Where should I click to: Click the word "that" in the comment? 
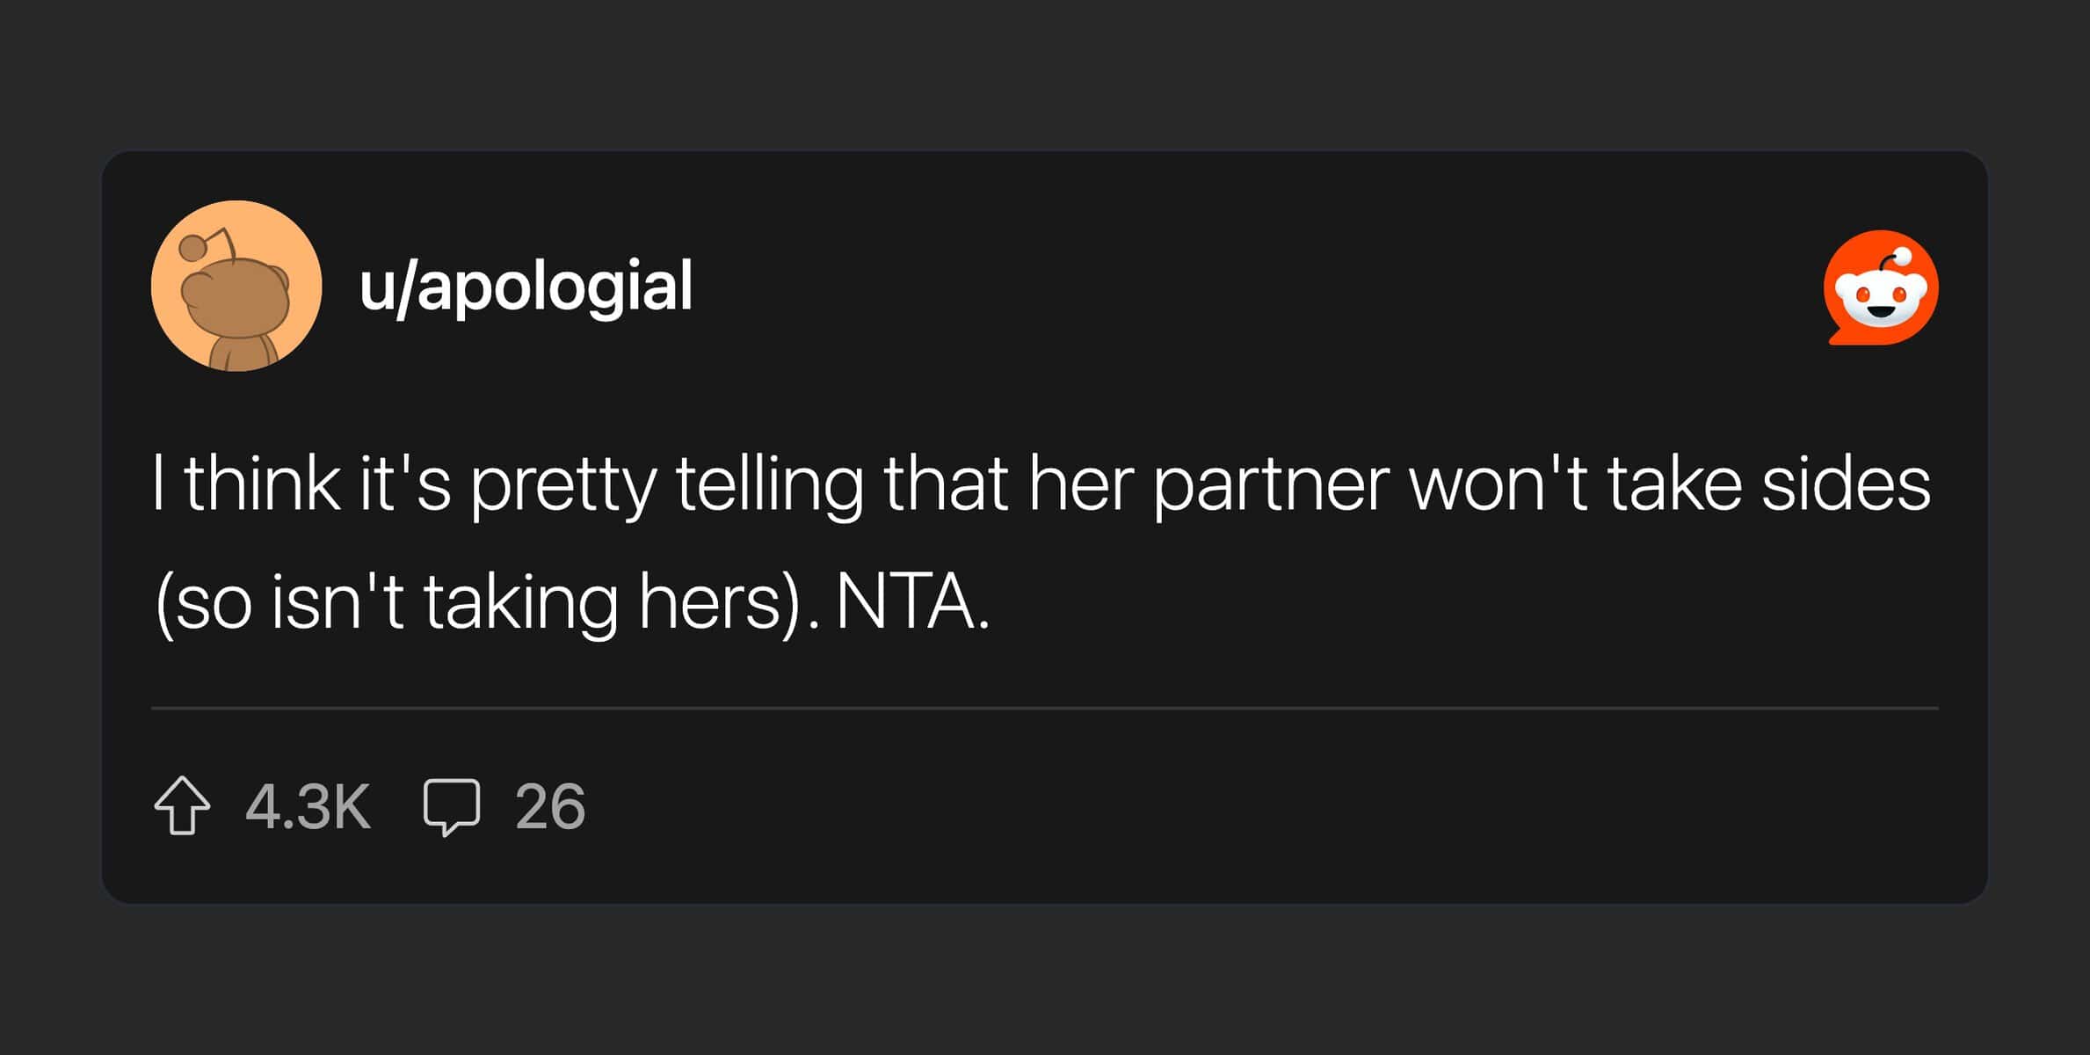tap(945, 484)
